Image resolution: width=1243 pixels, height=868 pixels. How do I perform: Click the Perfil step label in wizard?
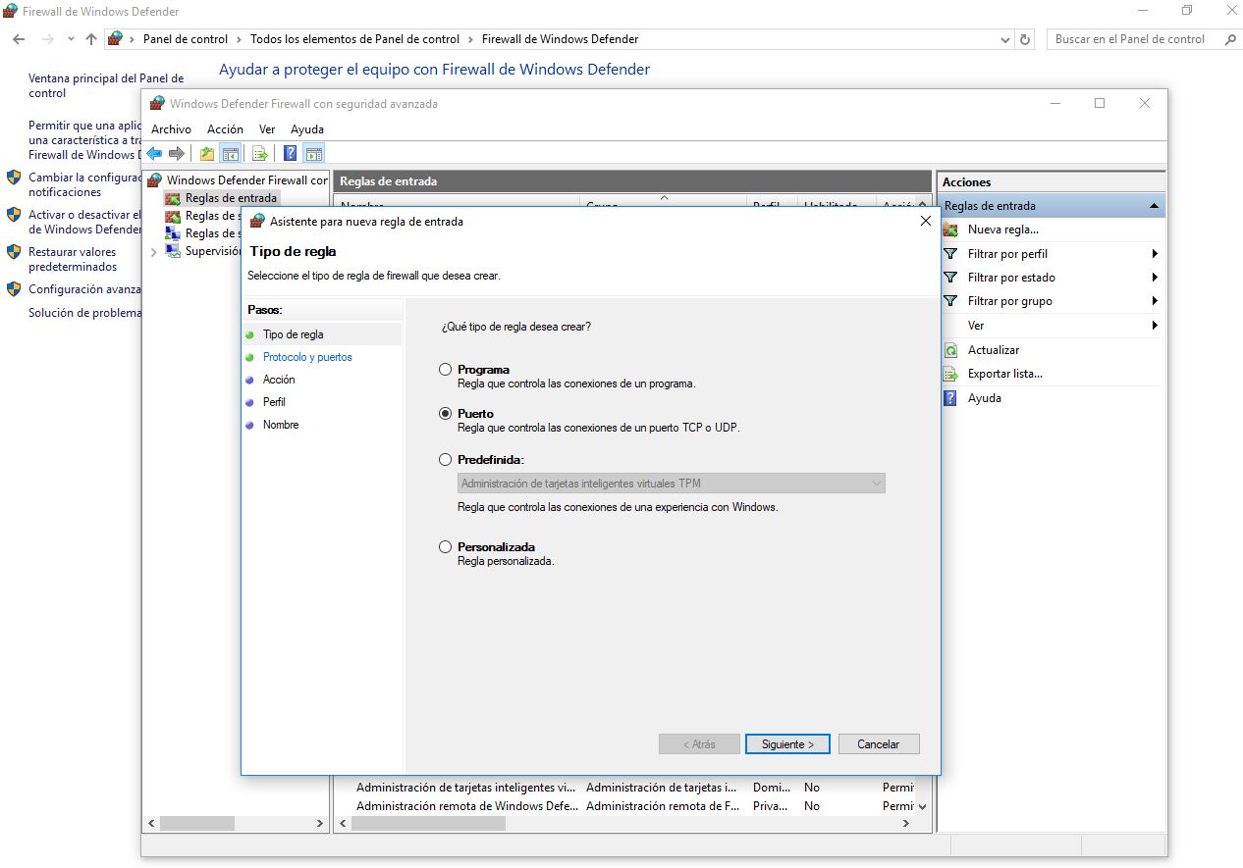tap(274, 402)
